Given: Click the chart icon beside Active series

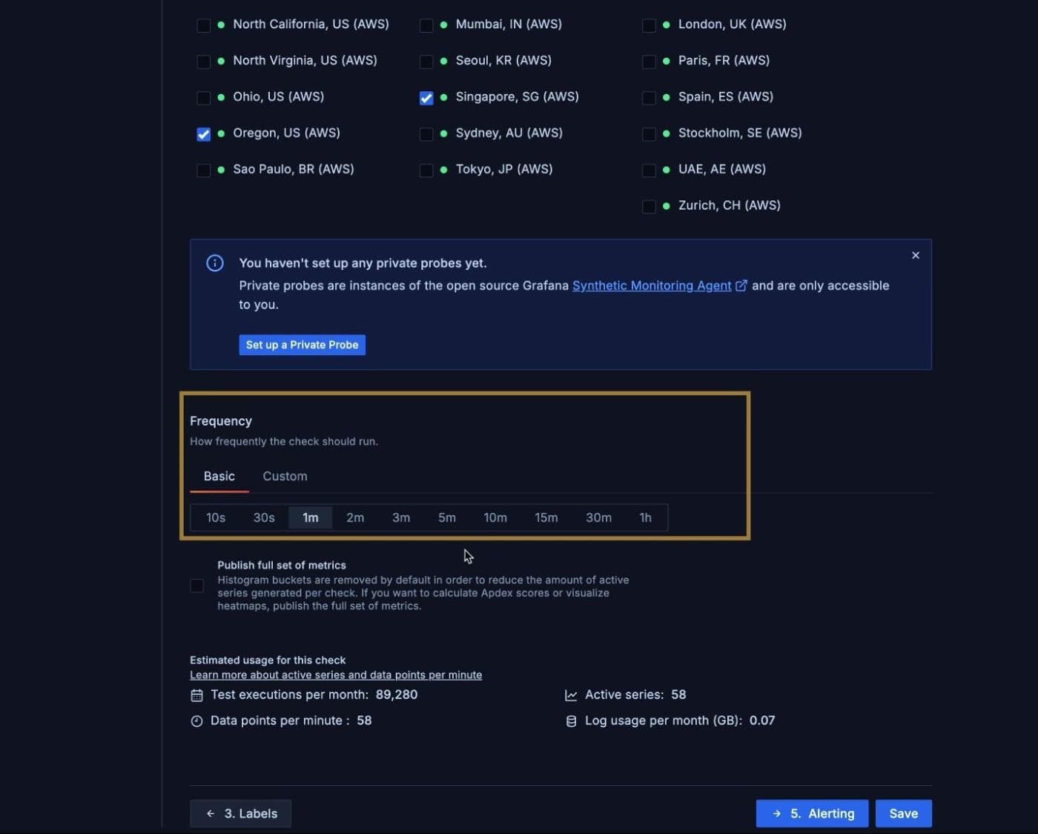Looking at the screenshot, I should click(571, 695).
